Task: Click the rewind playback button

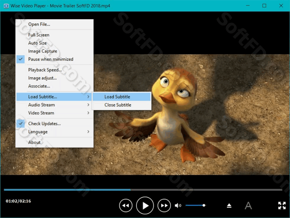Action: (x=126, y=205)
